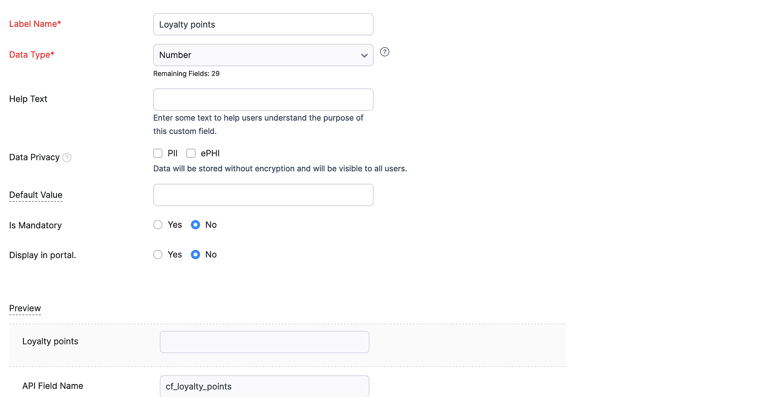Click the Data Privacy question mark icon
The width and height of the screenshot is (778, 397).
[67, 158]
